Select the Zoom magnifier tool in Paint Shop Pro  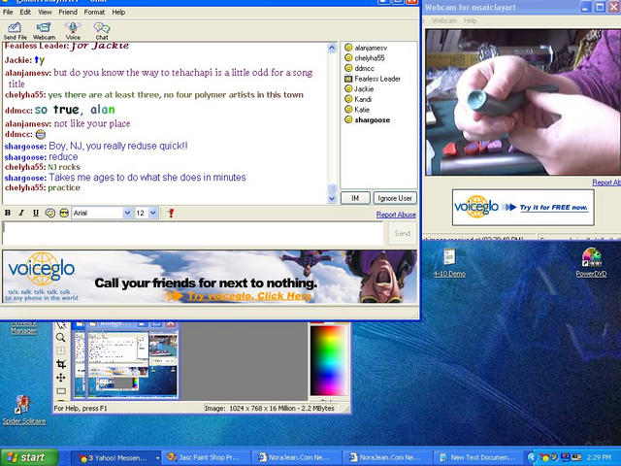(60, 338)
